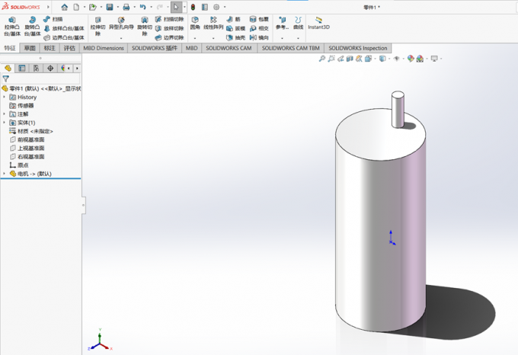Select 材质 <未指定> material item
The image size is (518, 355).
coord(31,131)
